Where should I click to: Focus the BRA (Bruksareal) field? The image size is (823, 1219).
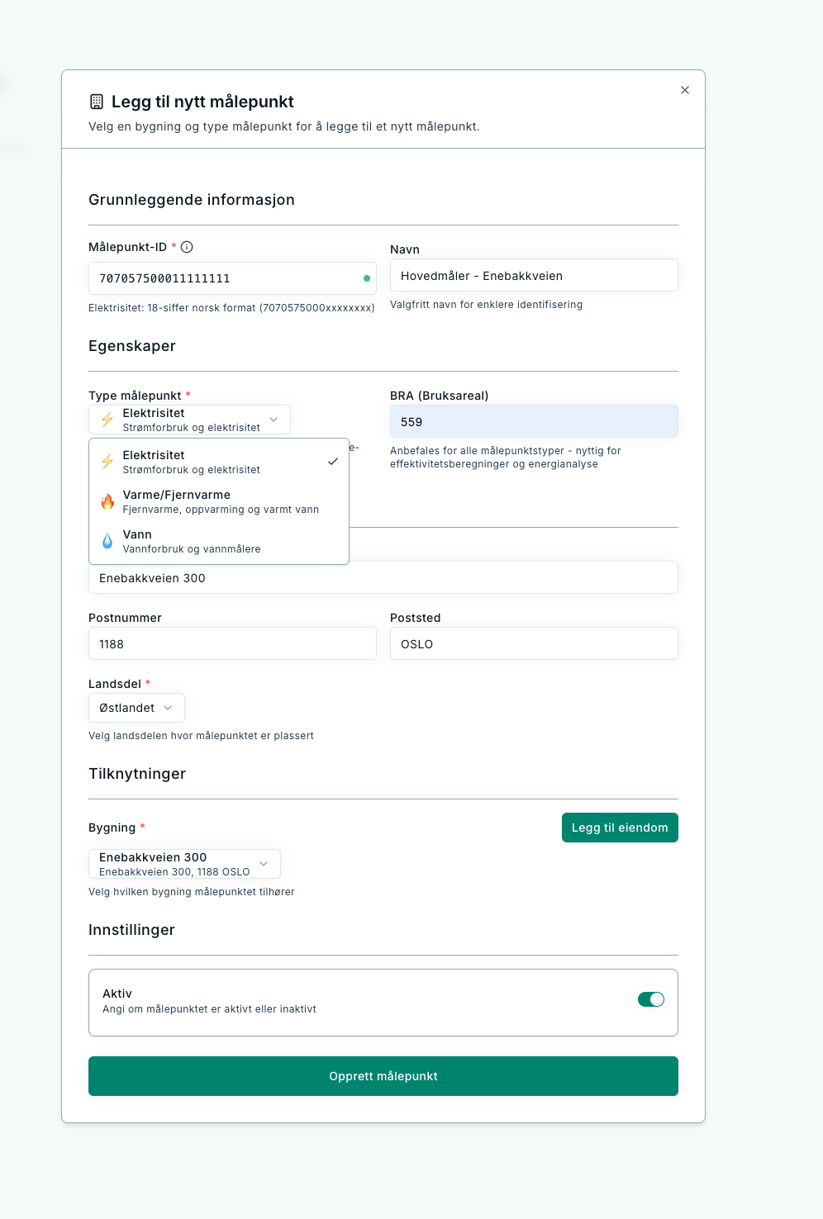click(x=534, y=421)
